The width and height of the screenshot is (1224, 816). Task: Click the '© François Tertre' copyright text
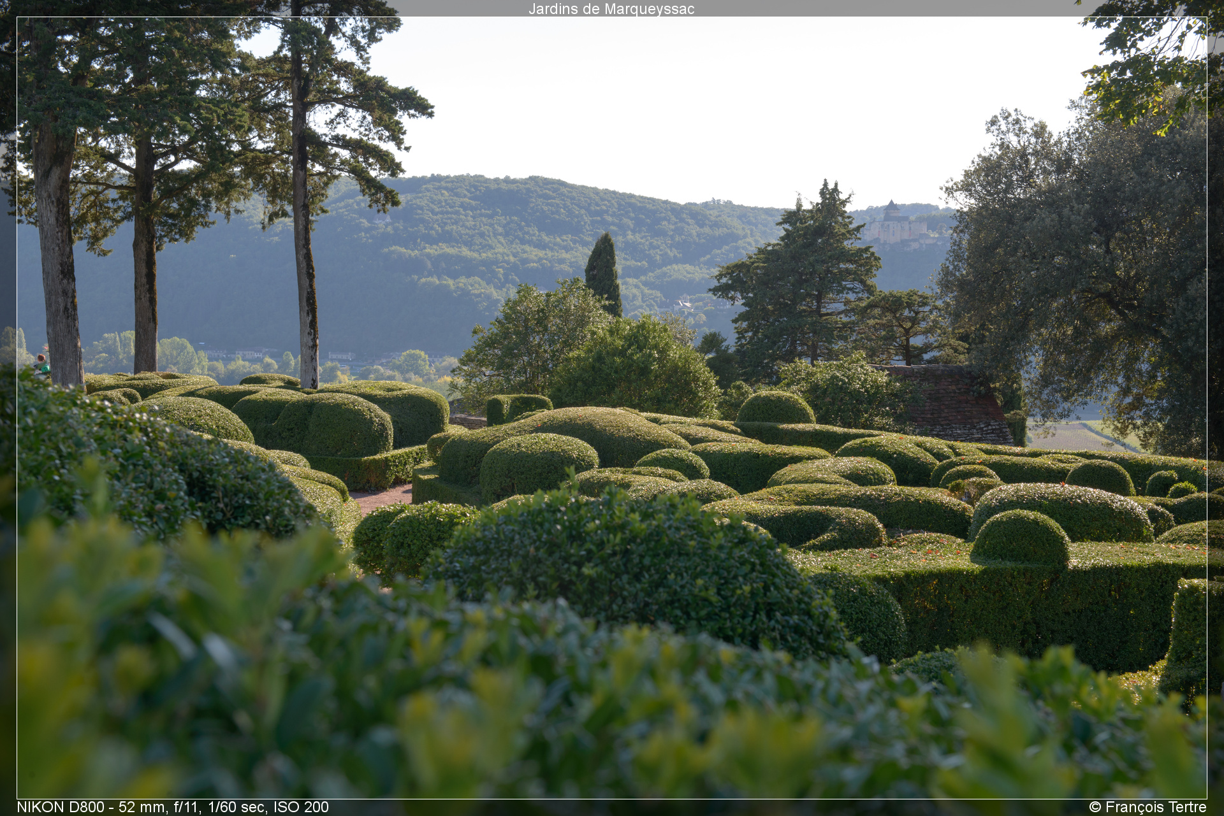point(1147,807)
